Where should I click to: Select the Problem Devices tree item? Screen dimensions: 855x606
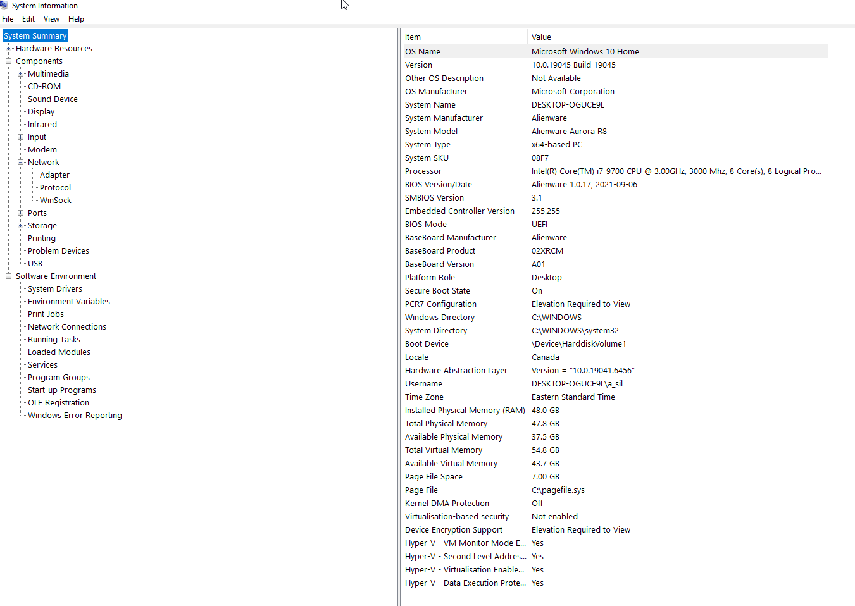pos(58,251)
